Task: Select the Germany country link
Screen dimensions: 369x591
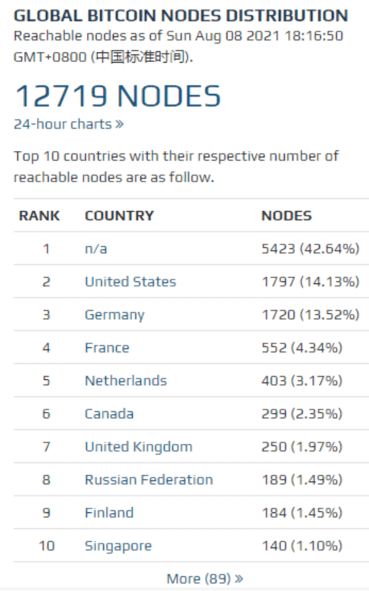Action: coord(114,315)
